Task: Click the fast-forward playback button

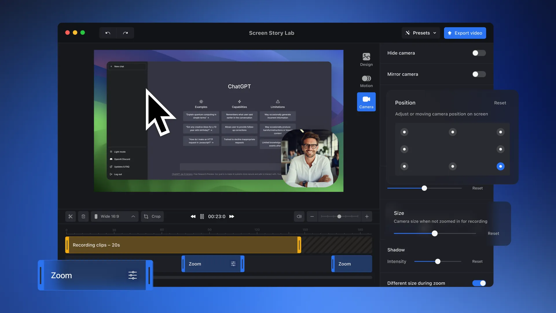Action: pos(232,216)
